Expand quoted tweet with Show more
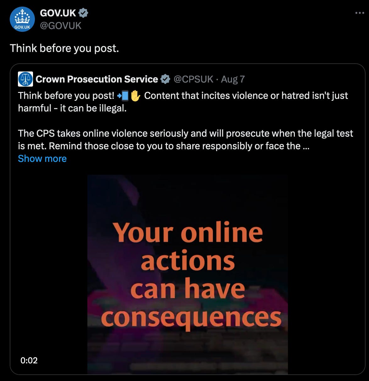 [x=42, y=158]
